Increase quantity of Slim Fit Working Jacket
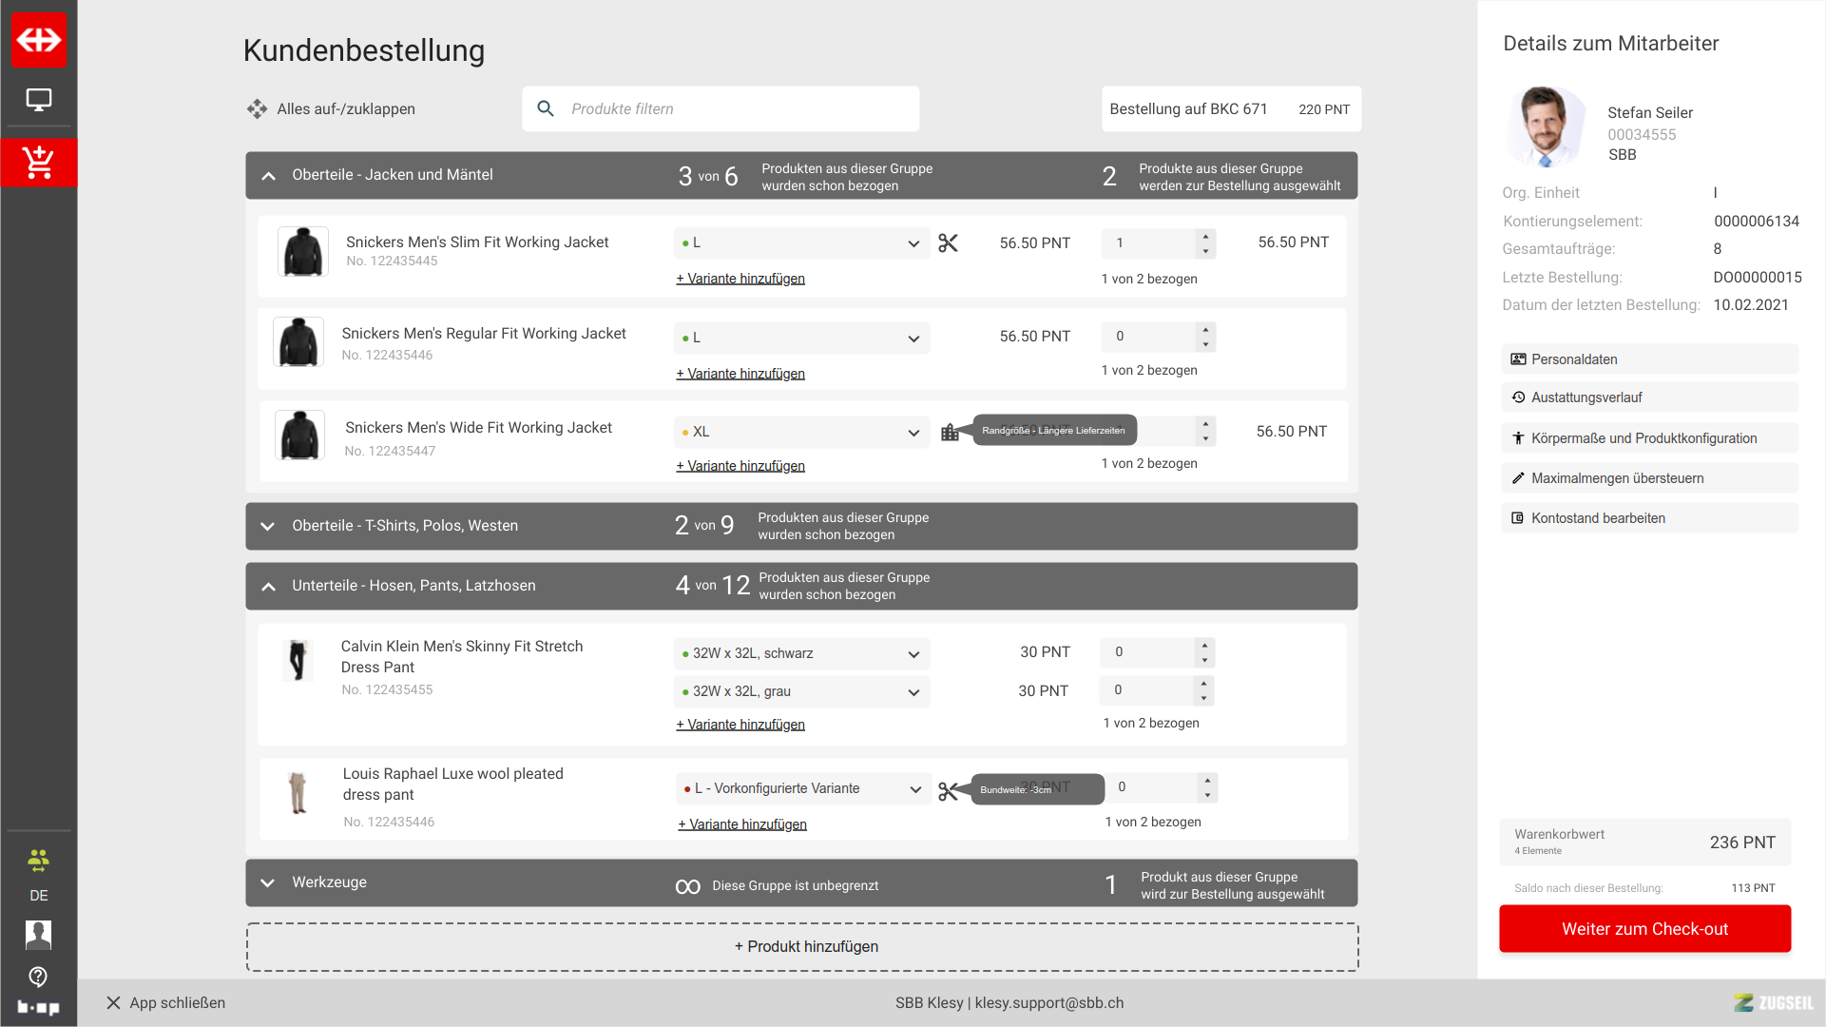The image size is (1826, 1027). [1205, 236]
